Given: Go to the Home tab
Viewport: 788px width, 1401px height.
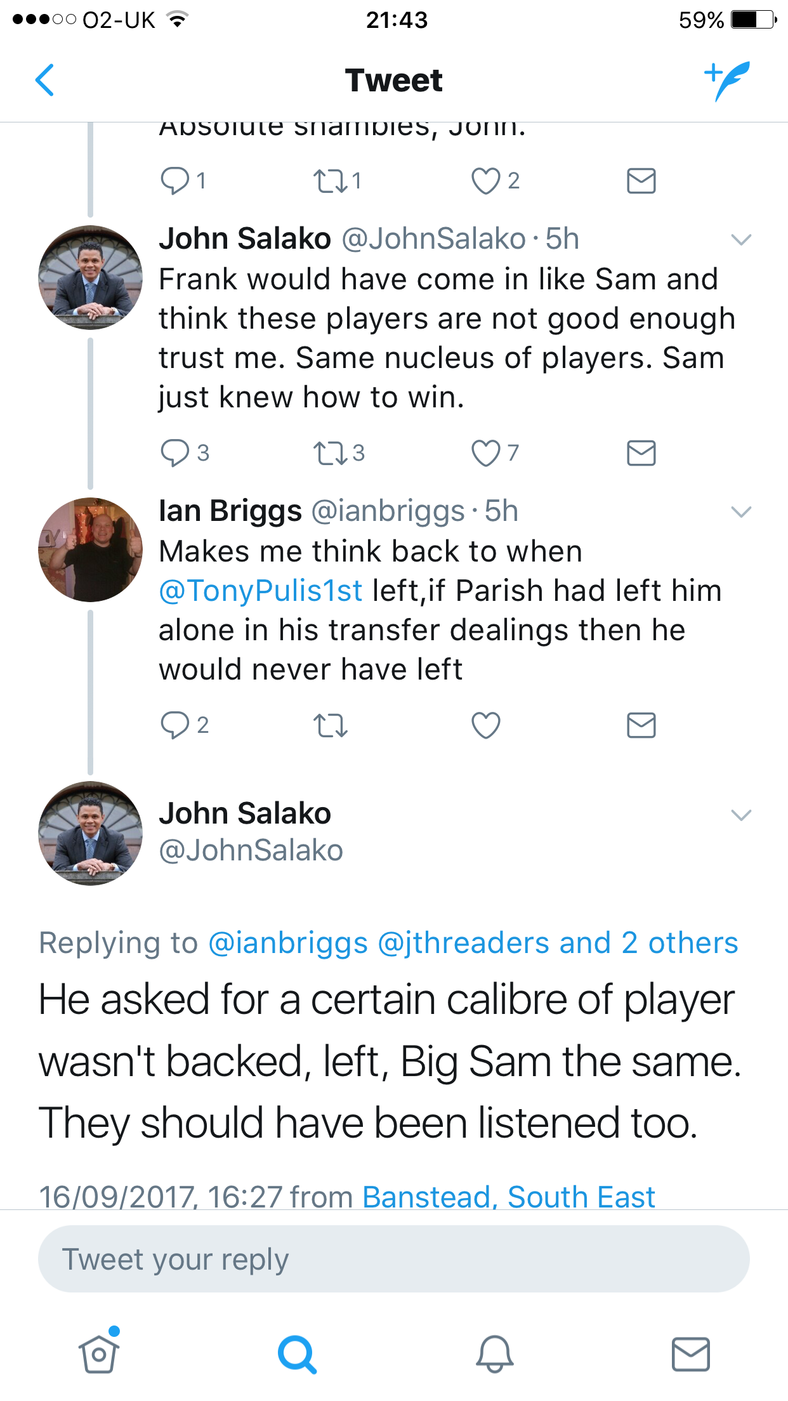Looking at the screenshot, I should (99, 1354).
